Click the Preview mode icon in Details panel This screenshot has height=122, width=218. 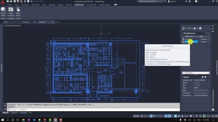pyautogui.click(x=205, y=77)
